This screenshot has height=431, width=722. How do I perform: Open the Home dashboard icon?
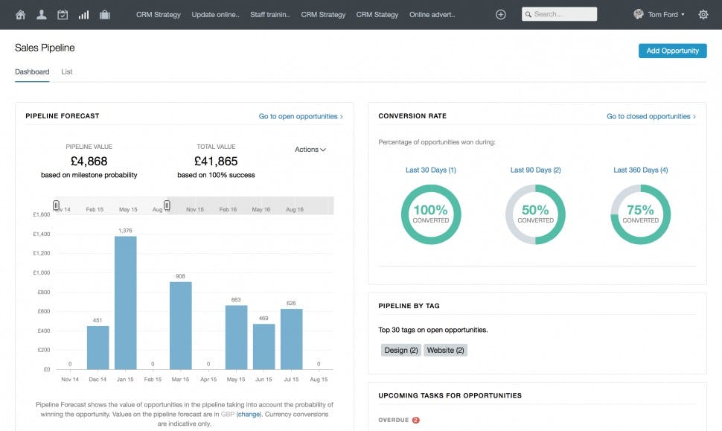[20, 15]
